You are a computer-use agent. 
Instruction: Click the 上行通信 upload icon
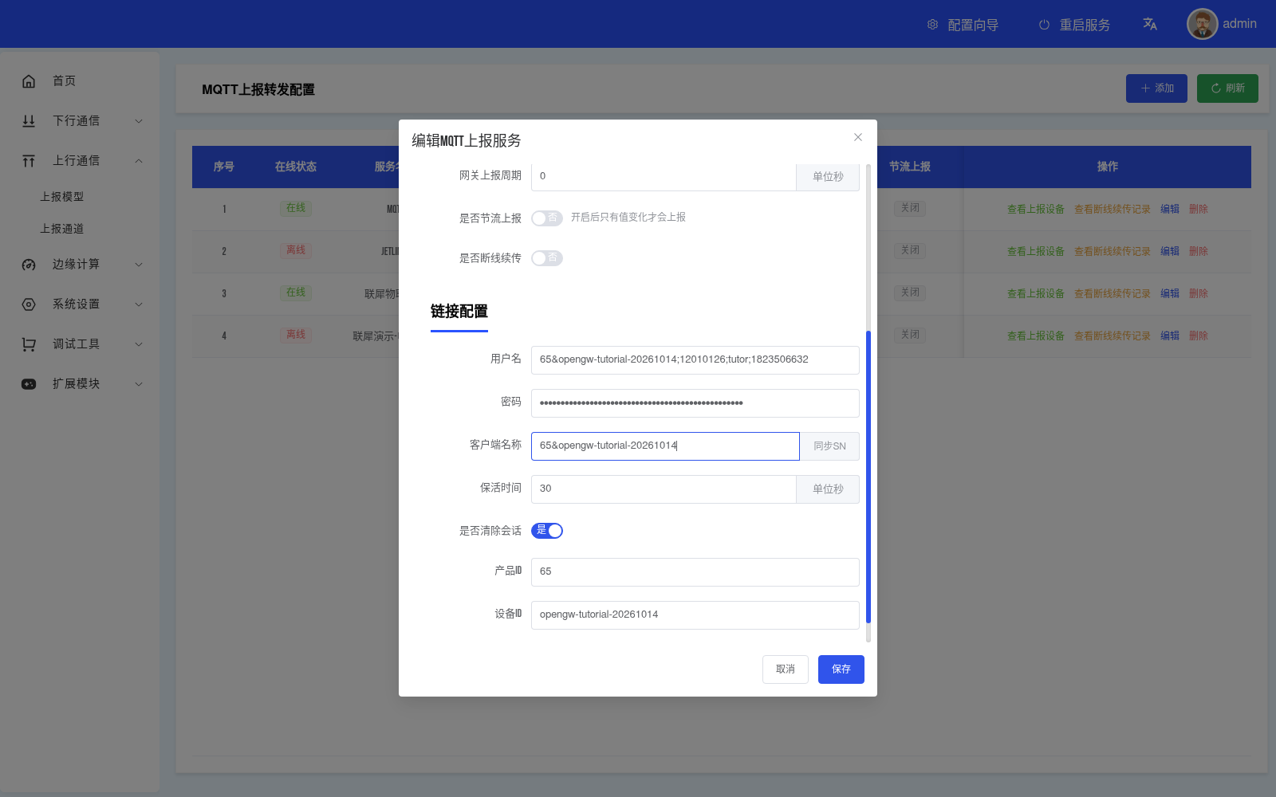(29, 160)
